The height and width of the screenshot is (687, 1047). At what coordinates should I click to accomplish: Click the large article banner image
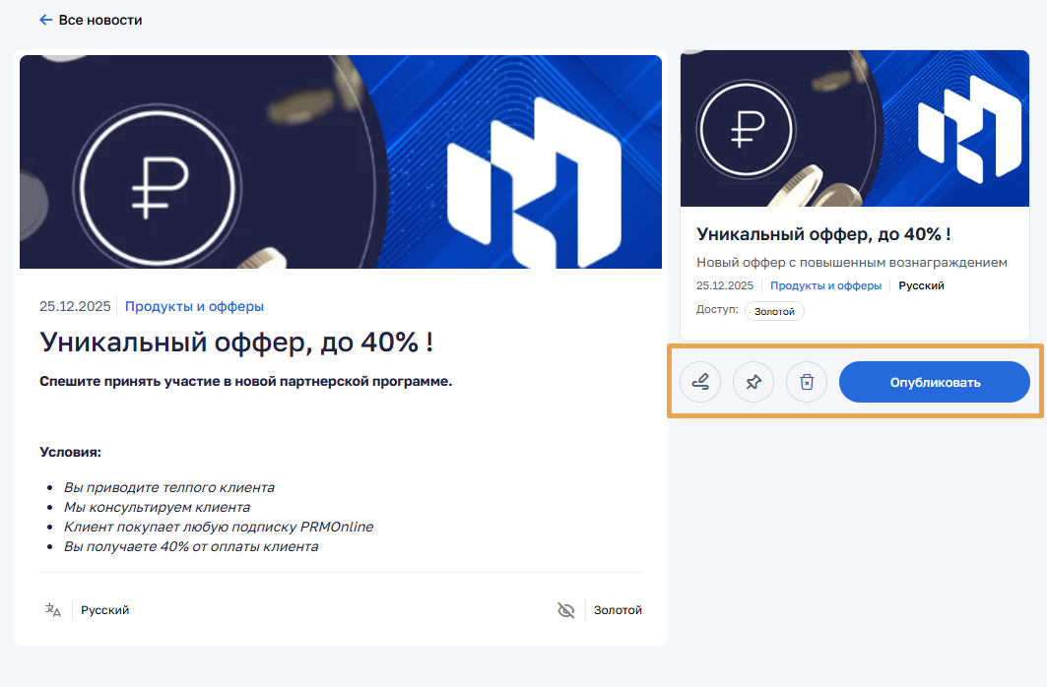(341, 162)
